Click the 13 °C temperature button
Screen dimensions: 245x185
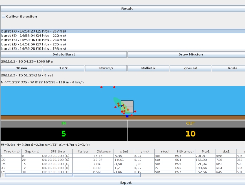click(x=64, y=68)
